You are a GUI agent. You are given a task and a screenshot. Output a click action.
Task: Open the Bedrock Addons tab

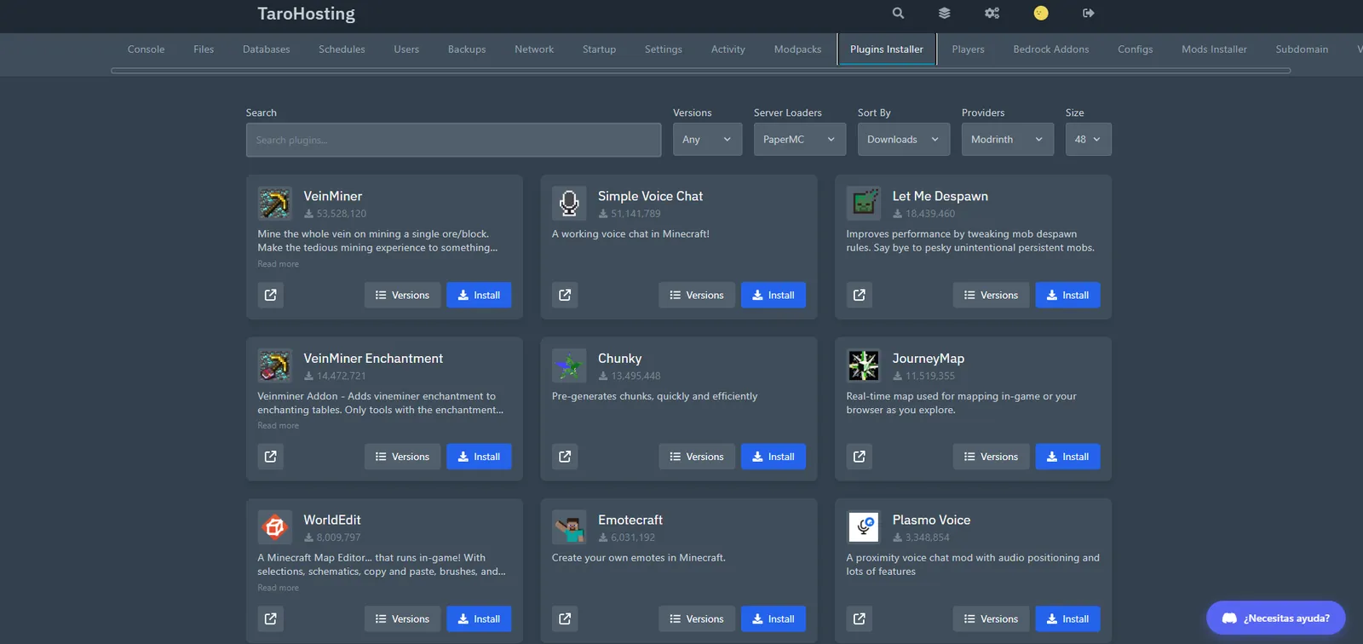click(x=1050, y=49)
